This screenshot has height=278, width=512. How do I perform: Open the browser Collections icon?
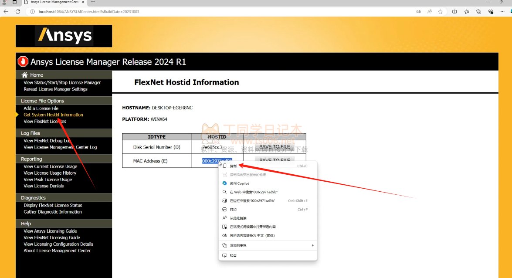(x=478, y=12)
